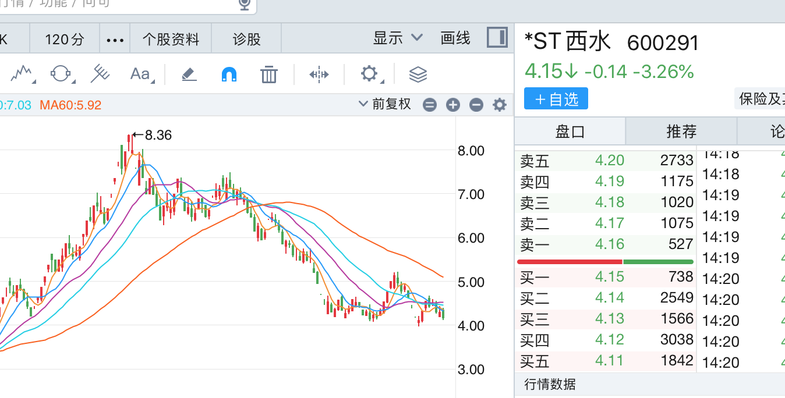Click the measure range tool icon
Viewport: 785px width, 398px height.
(319, 74)
